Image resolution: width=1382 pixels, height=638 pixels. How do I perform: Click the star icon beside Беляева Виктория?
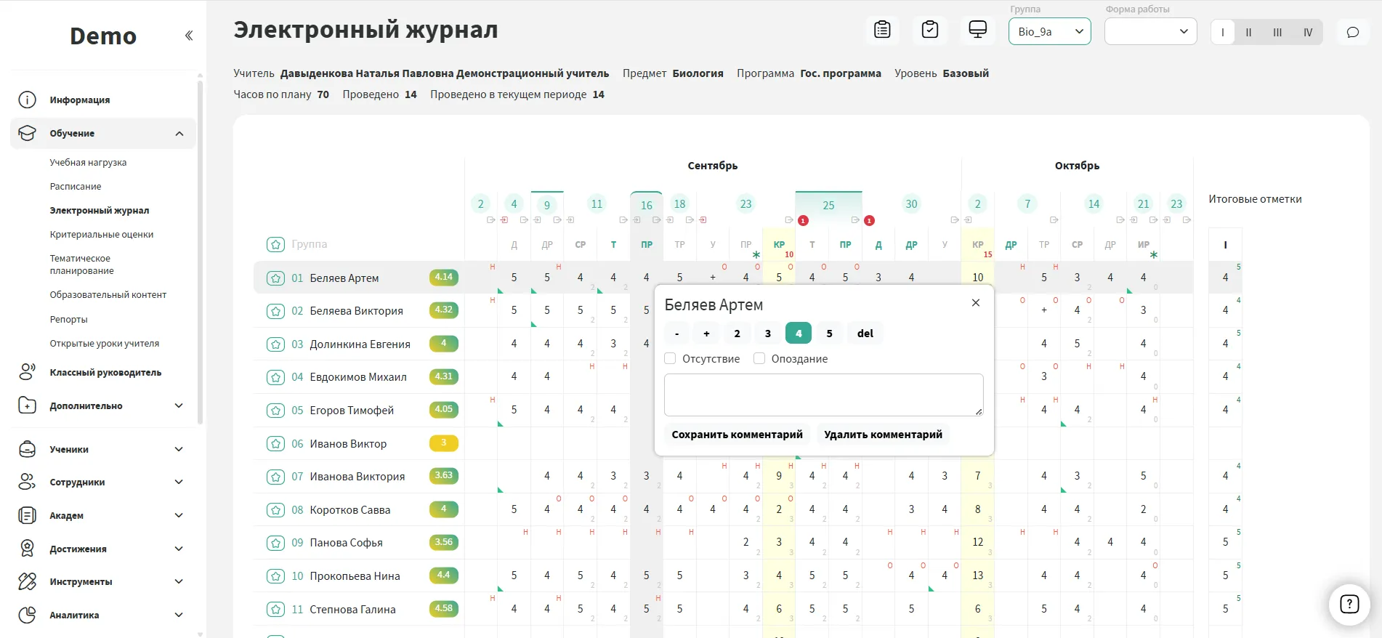275,311
